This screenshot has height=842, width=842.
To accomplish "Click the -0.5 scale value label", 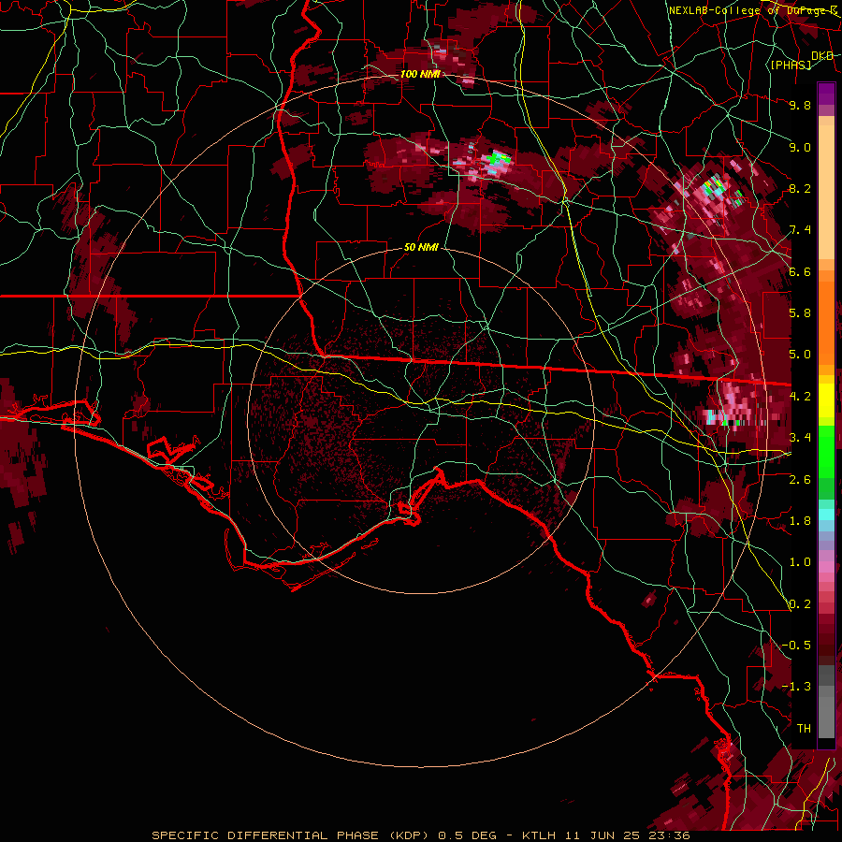I will tap(796, 646).
